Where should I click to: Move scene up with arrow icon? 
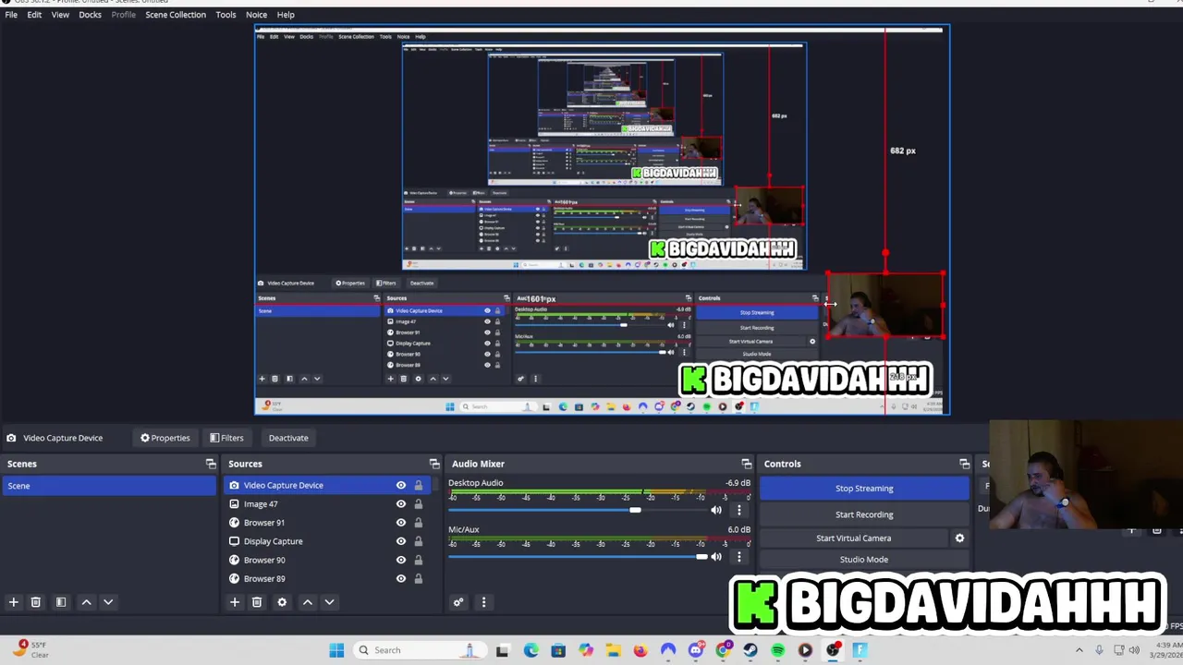(86, 602)
